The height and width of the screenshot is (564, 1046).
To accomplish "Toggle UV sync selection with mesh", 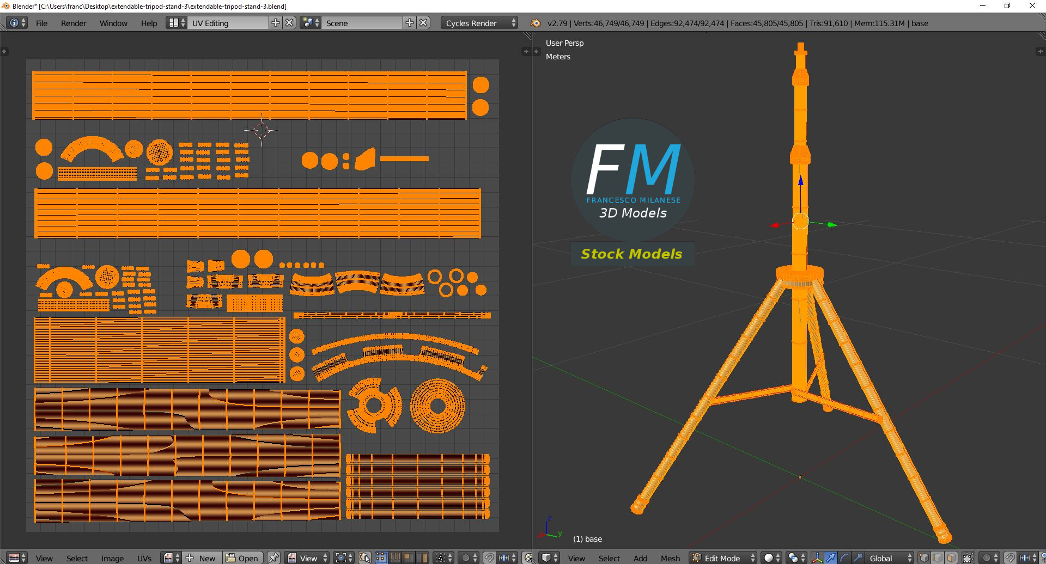I will coord(364,557).
